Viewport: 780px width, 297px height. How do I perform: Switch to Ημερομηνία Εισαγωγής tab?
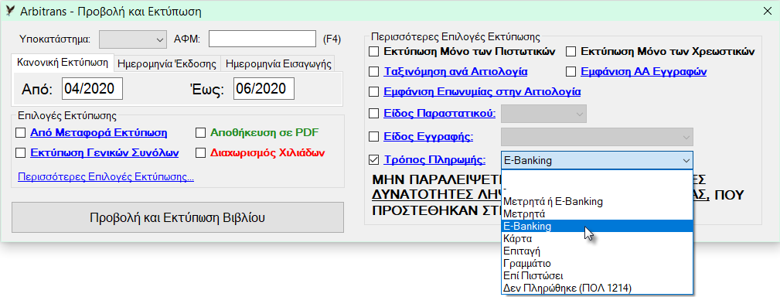click(278, 63)
